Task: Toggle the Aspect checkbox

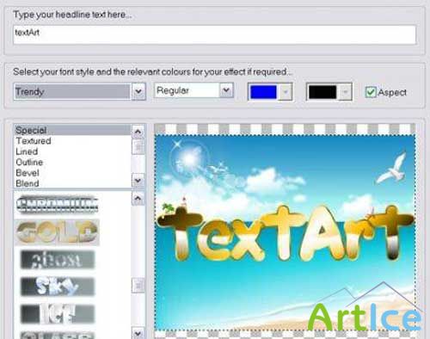Action: click(x=371, y=92)
